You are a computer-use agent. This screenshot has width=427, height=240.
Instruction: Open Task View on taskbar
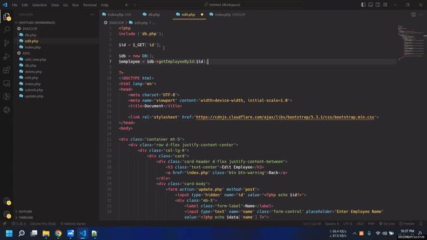tap(34, 233)
